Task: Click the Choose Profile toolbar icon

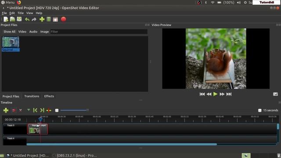Action: 49,19
